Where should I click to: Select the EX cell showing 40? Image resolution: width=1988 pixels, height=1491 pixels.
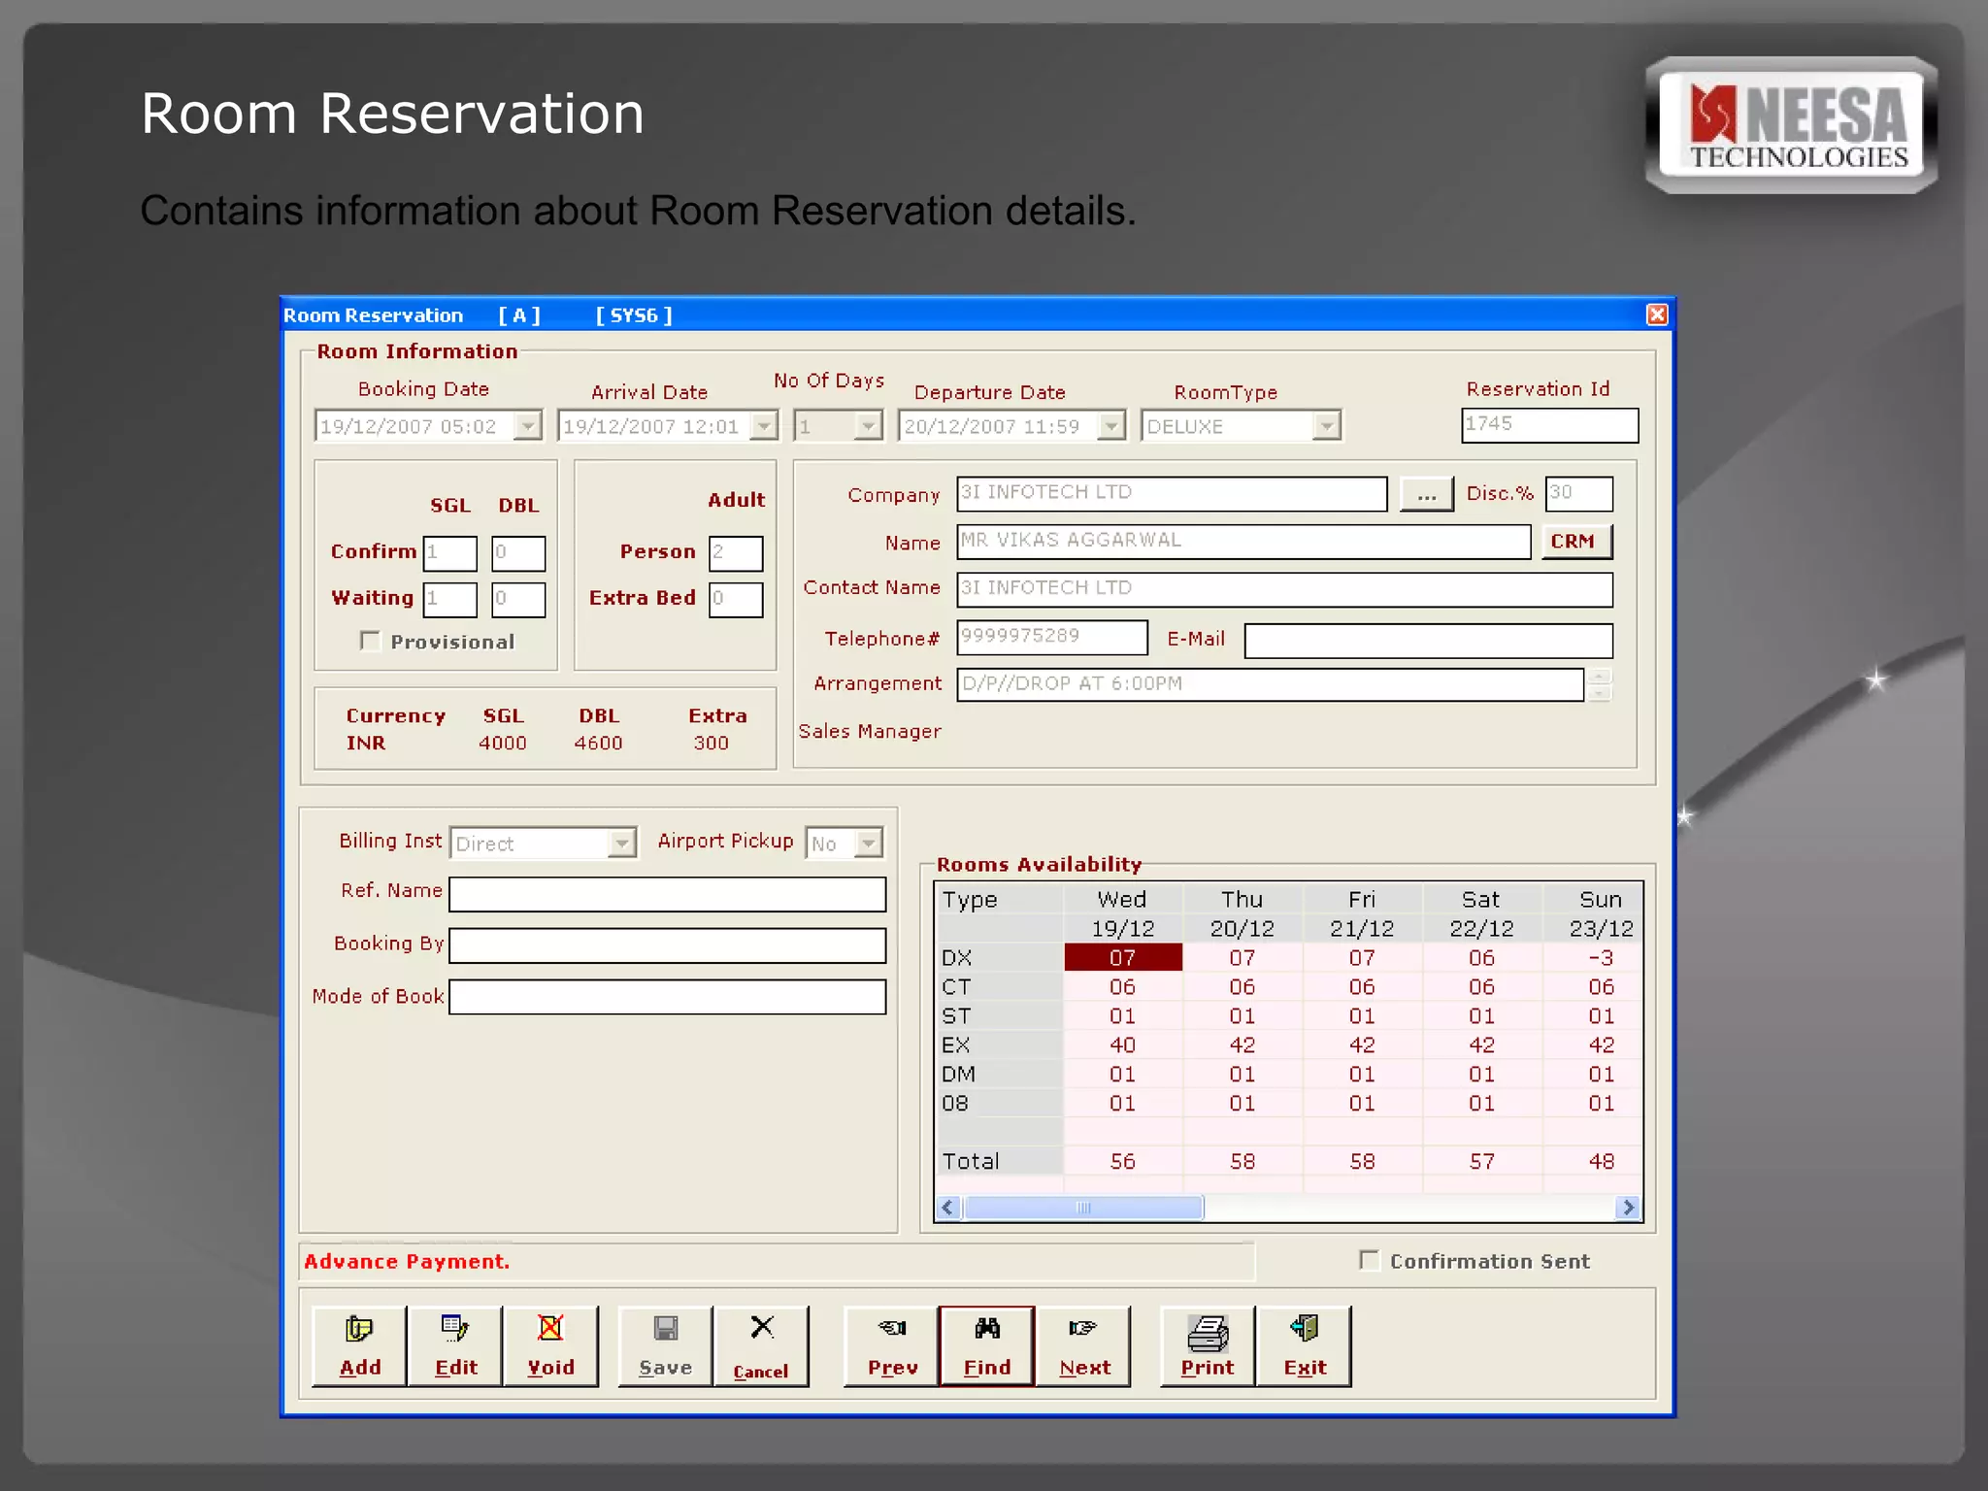click(1123, 1044)
